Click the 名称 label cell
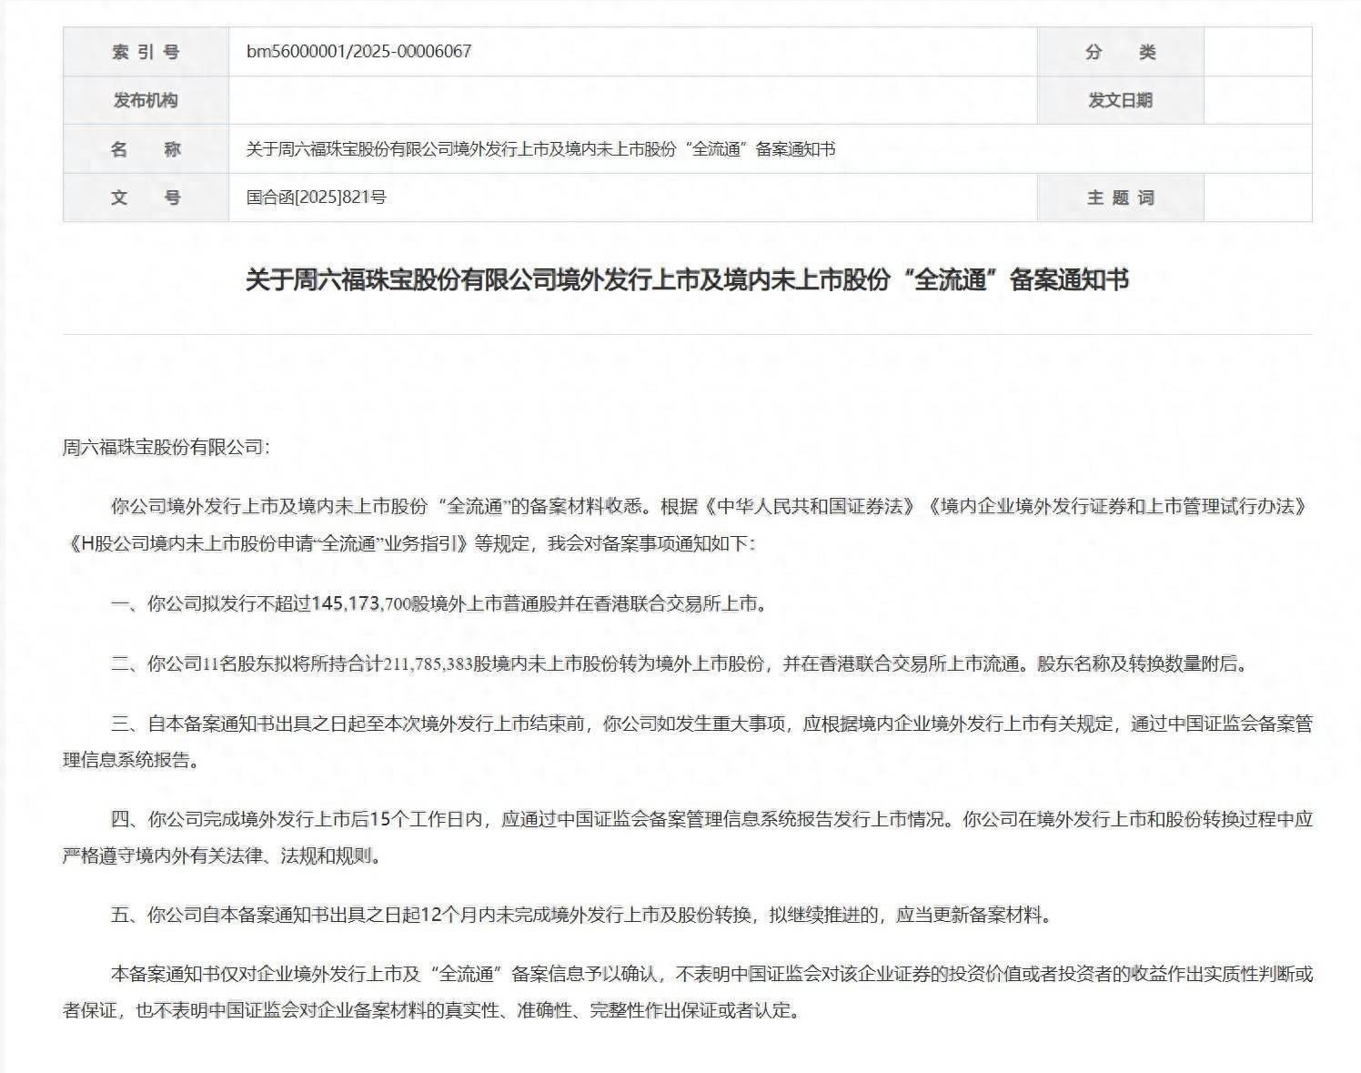 point(146,148)
